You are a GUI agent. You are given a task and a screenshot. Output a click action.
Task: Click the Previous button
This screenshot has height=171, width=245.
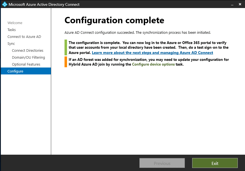click(162, 163)
